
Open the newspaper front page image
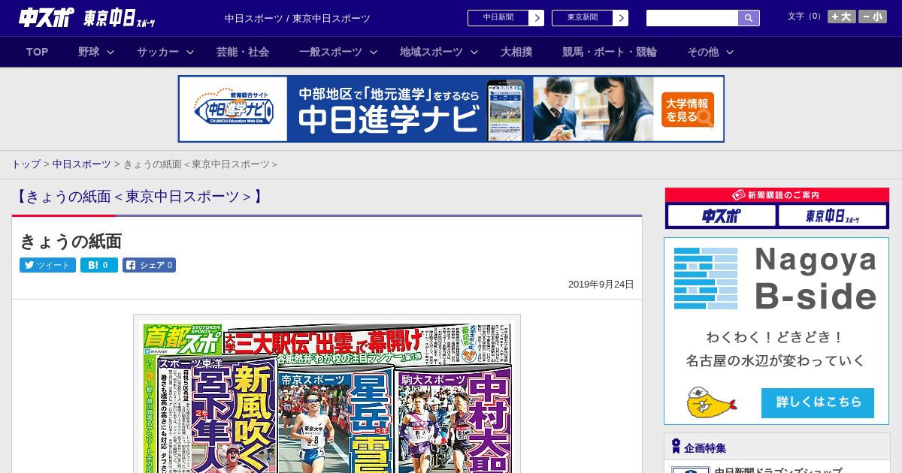327,394
